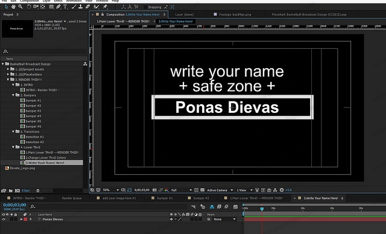The width and height of the screenshot is (386, 234).
Task: Open the Active Camera dropdown
Action: pyautogui.click(x=220, y=190)
